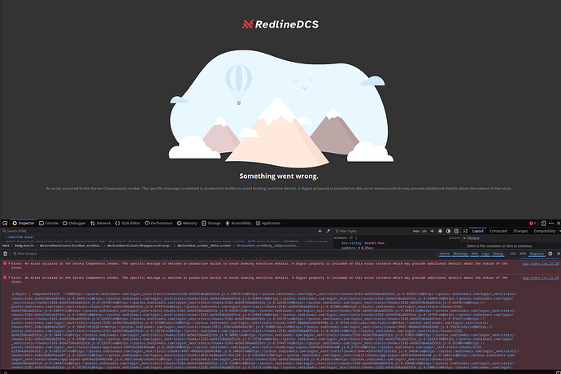Open the Performance panel
The image size is (561, 374).
click(x=159, y=223)
